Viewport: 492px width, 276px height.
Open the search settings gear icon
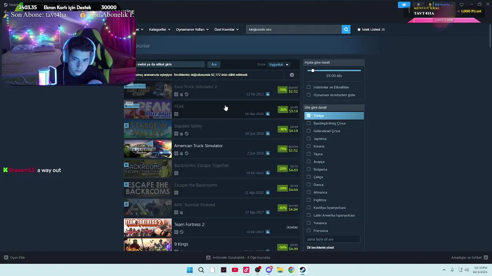tap(292, 75)
